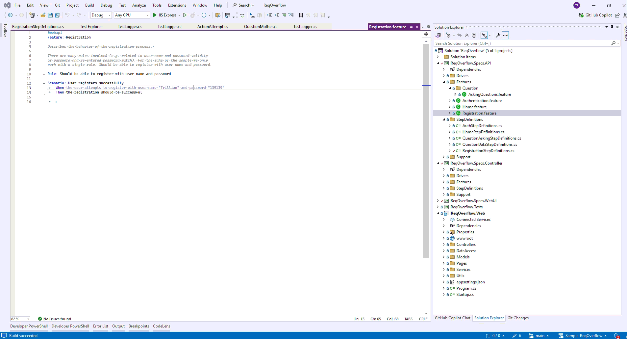Collapse the StepDefinitions folder under Specs.API
The image size is (627, 339).
coord(444,119)
